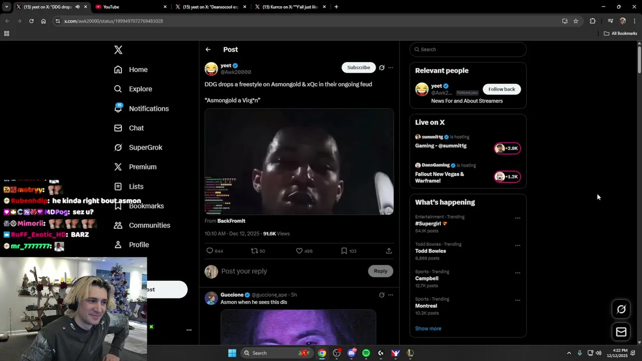Screen dimensions: 642x361
Task: Open the Campbell trend
Action: coord(427,278)
